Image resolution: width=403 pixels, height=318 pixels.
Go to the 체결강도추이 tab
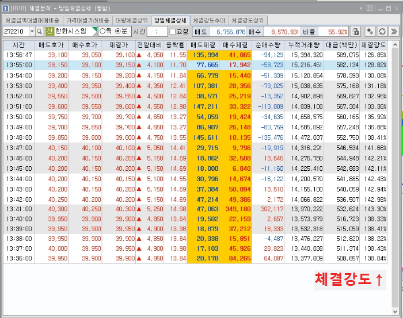coord(208,20)
